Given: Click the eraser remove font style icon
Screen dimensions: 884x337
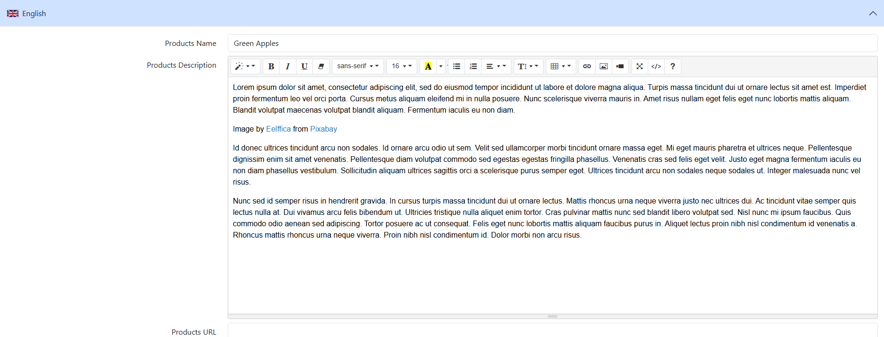Looking at the screenshot, I should [x=321, y=66].
